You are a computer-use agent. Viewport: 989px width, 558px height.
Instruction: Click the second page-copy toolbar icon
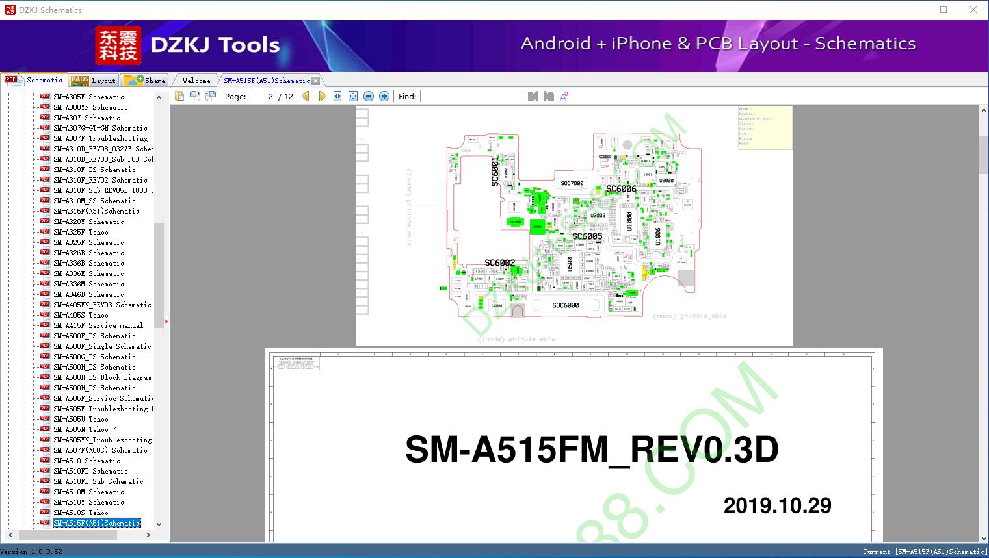(195, 96)
